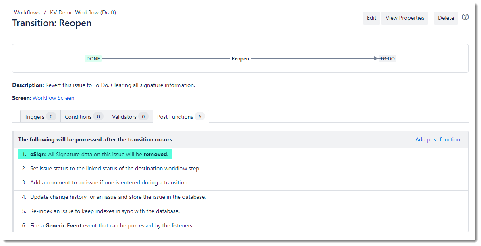Open the Workflow Screen link
The image size is (481, 246).
53,98
